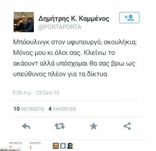Image resolution: width=156 pixels, height=151 pixels.
Task: Click the tweet text starting with Μπόουλινγκ
Action: 75,58
